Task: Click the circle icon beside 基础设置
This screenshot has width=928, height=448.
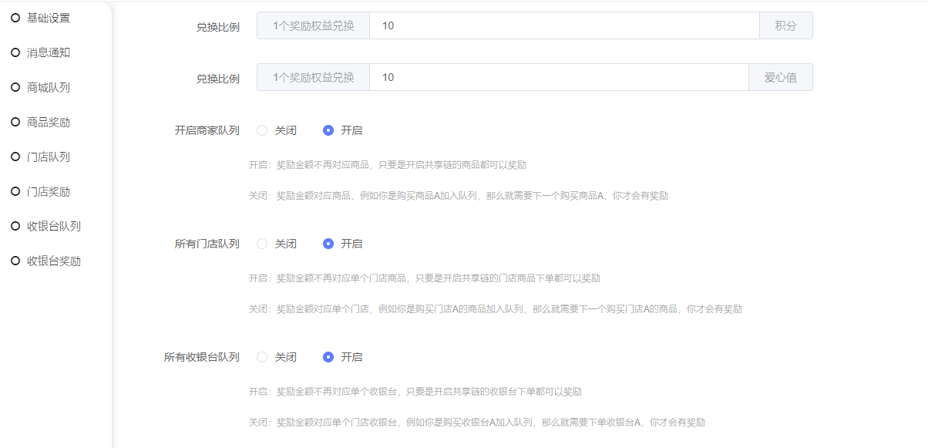Action: tap(15, 18)
